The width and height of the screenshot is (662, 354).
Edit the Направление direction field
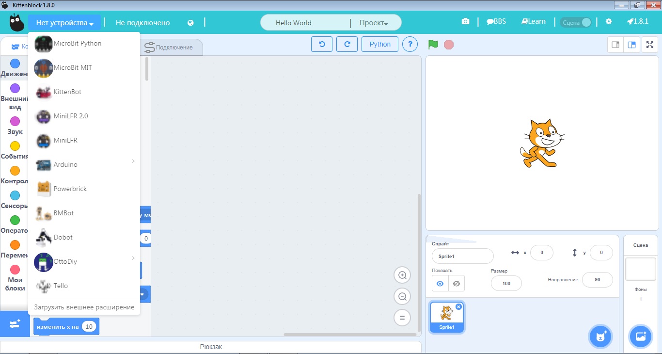pos(598,280)
